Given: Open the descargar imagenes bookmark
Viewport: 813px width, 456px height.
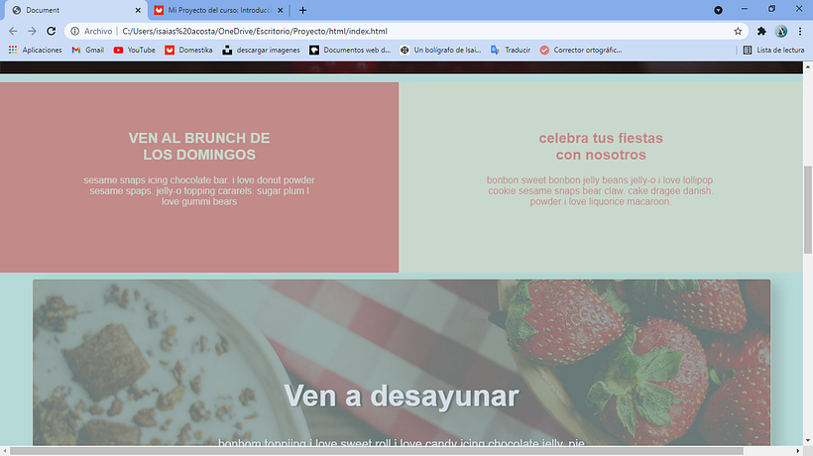Looking at the screenshot, I should pyautogui.click(x=262, y=50).
